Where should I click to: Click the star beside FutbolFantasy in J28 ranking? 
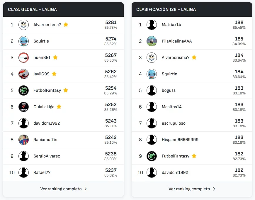[194, 156]
